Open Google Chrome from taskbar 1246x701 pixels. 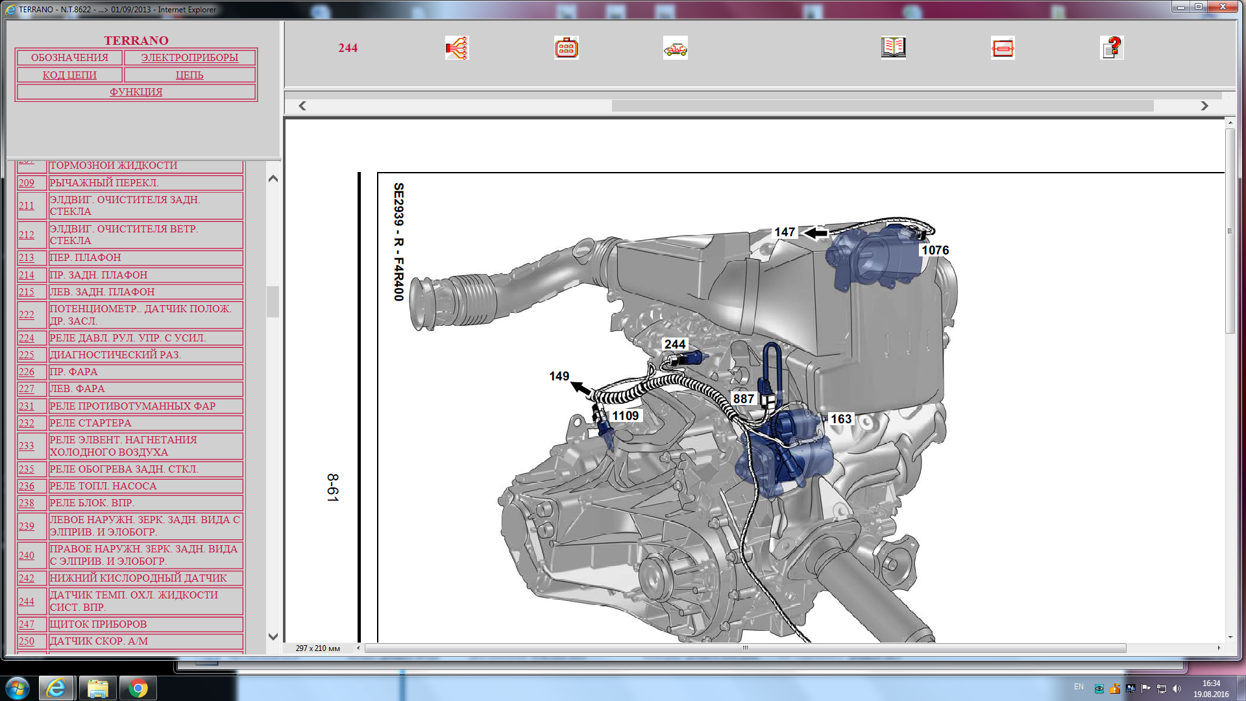click(138, 688)
